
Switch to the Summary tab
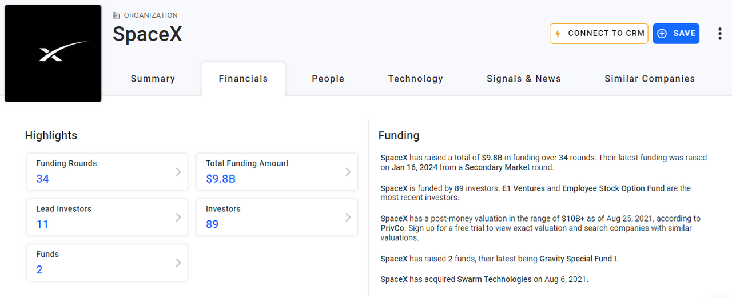tap(153, 79)
